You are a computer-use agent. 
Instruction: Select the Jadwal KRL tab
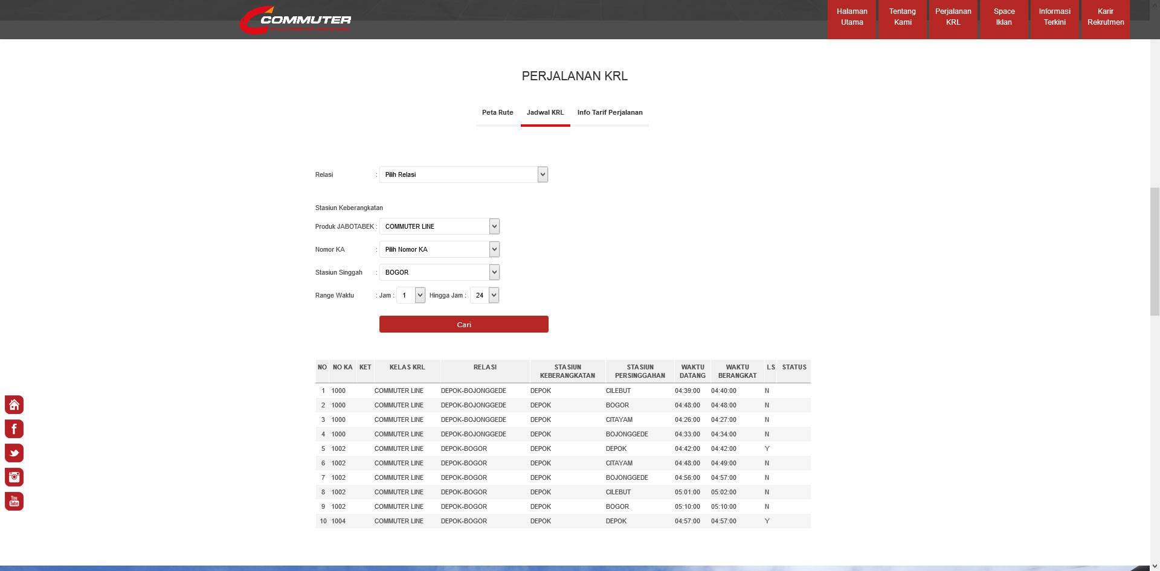(545, 113)
